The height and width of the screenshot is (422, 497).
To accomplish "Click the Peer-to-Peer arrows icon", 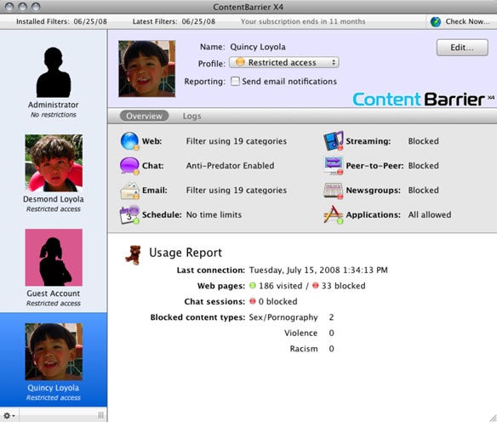I will point(334,166).
